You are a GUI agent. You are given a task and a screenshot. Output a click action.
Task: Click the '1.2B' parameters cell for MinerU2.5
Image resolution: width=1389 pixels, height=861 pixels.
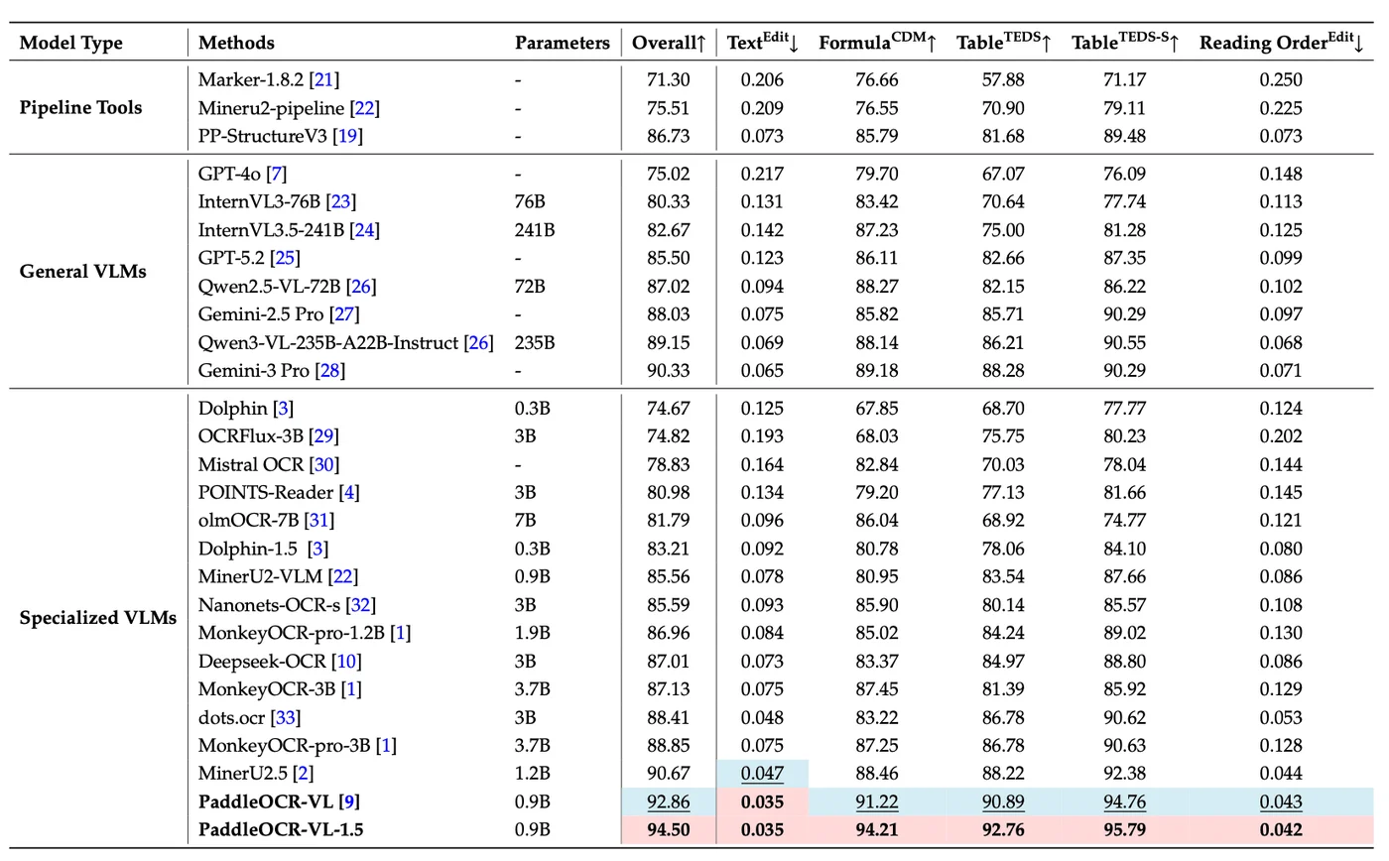pos(532,773)
